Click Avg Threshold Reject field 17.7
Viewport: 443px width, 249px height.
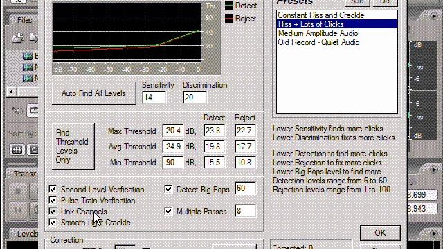(x=245, y=147)
